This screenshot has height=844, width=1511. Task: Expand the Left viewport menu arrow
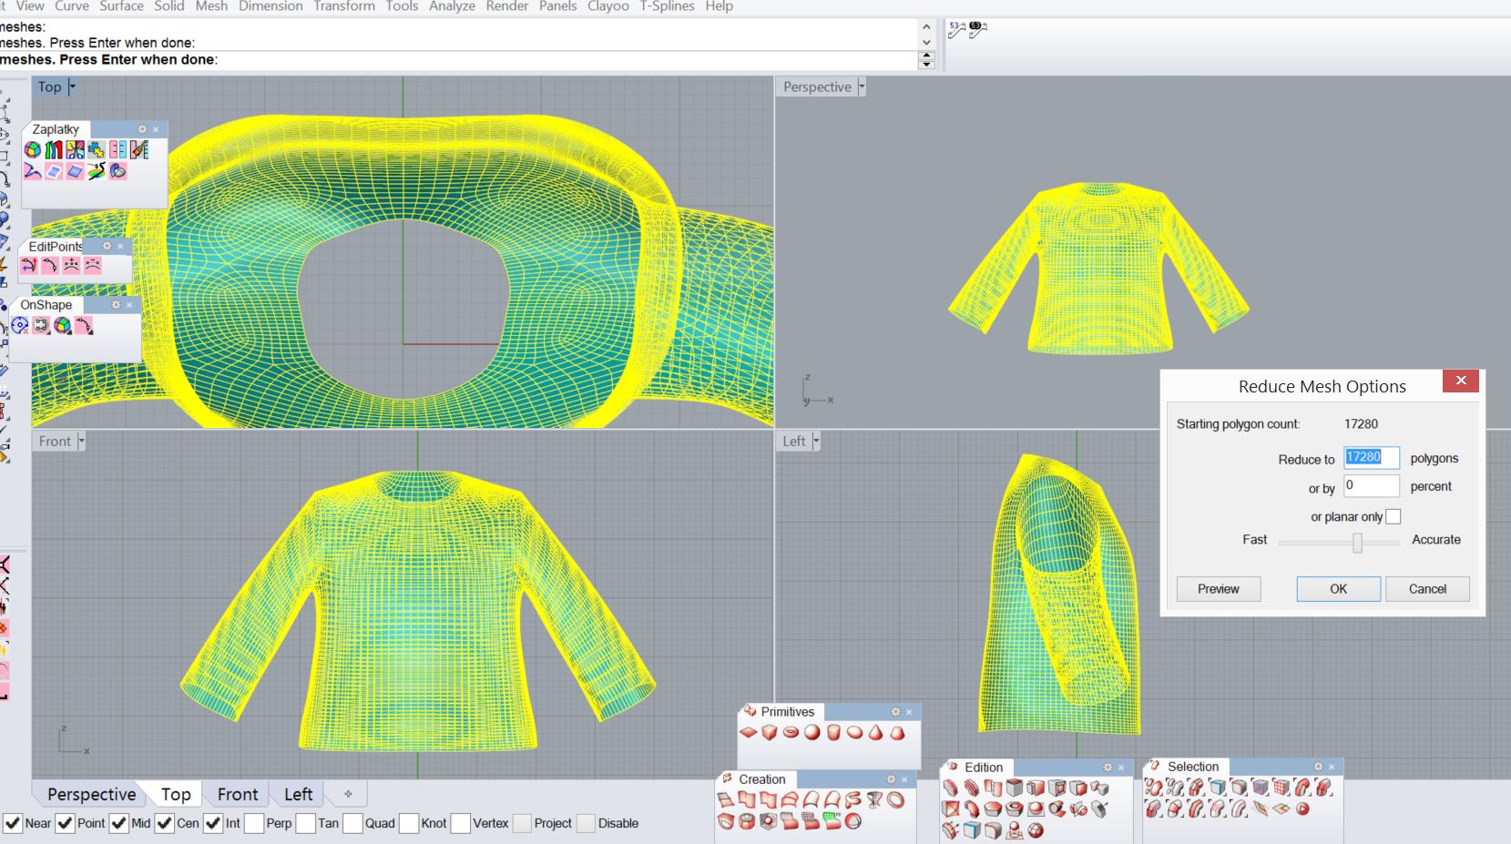[x=816, y=442]
